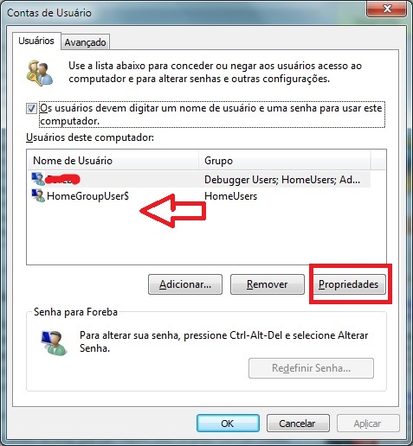Switch to the Avançado tab
The image size is (413, 446).
point(85,42)
